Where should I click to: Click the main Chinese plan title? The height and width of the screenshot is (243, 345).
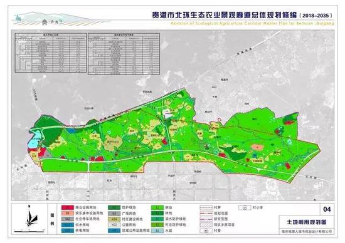click(225, 16)
